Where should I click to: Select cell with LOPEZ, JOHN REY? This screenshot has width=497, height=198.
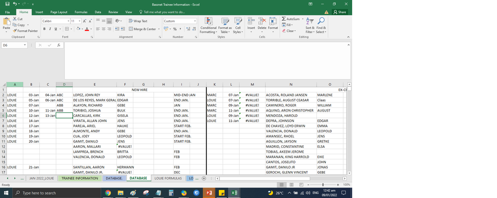tap(95, 95)
